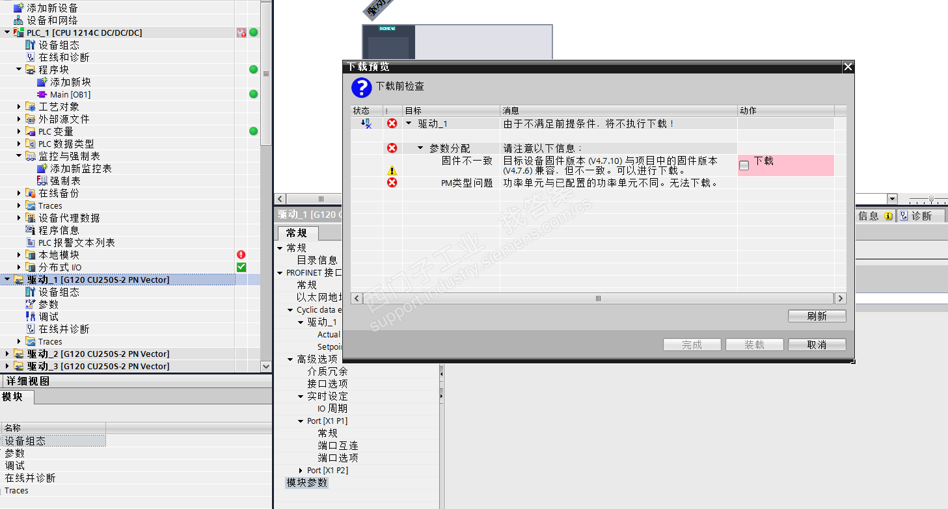
Task: Click the 完成 button
Action: tap(692, 345)
